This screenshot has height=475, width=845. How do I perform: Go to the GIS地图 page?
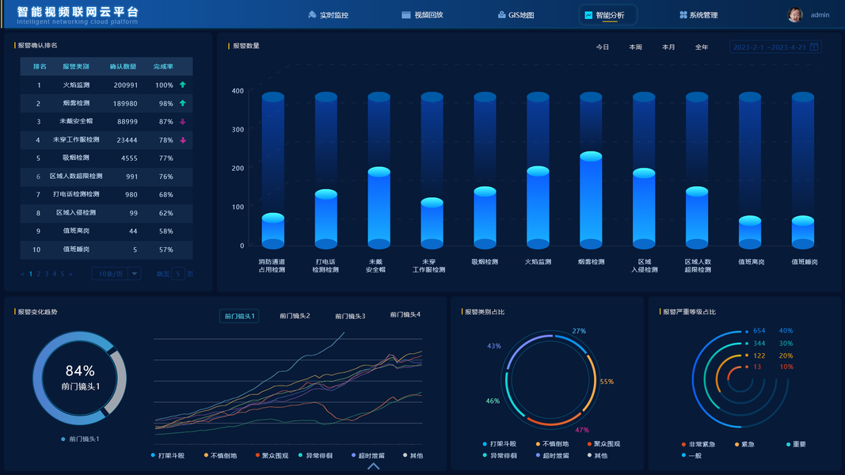(x=516, y=15)
